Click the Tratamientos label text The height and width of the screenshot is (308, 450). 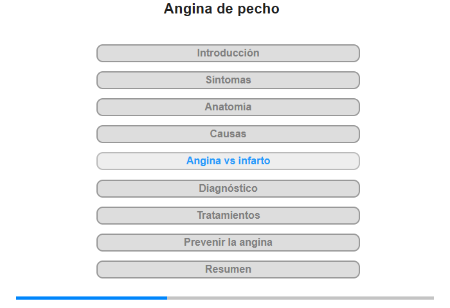click(228, 216)
